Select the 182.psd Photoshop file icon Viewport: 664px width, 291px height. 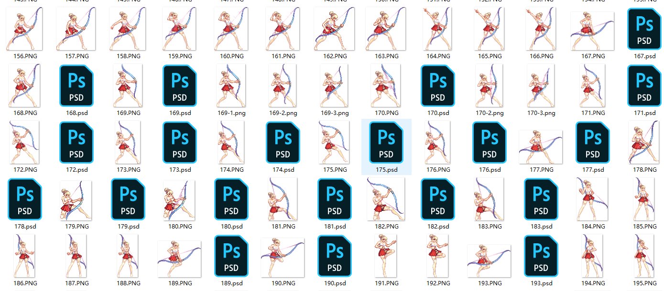coord(438,198)
